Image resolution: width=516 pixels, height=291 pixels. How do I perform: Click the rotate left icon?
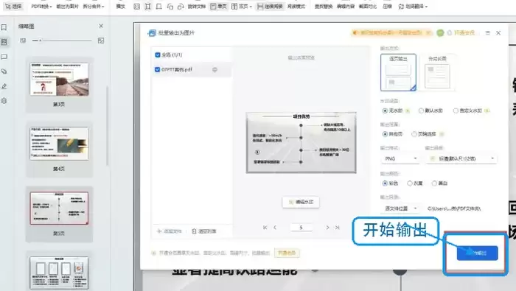point(170,6)
